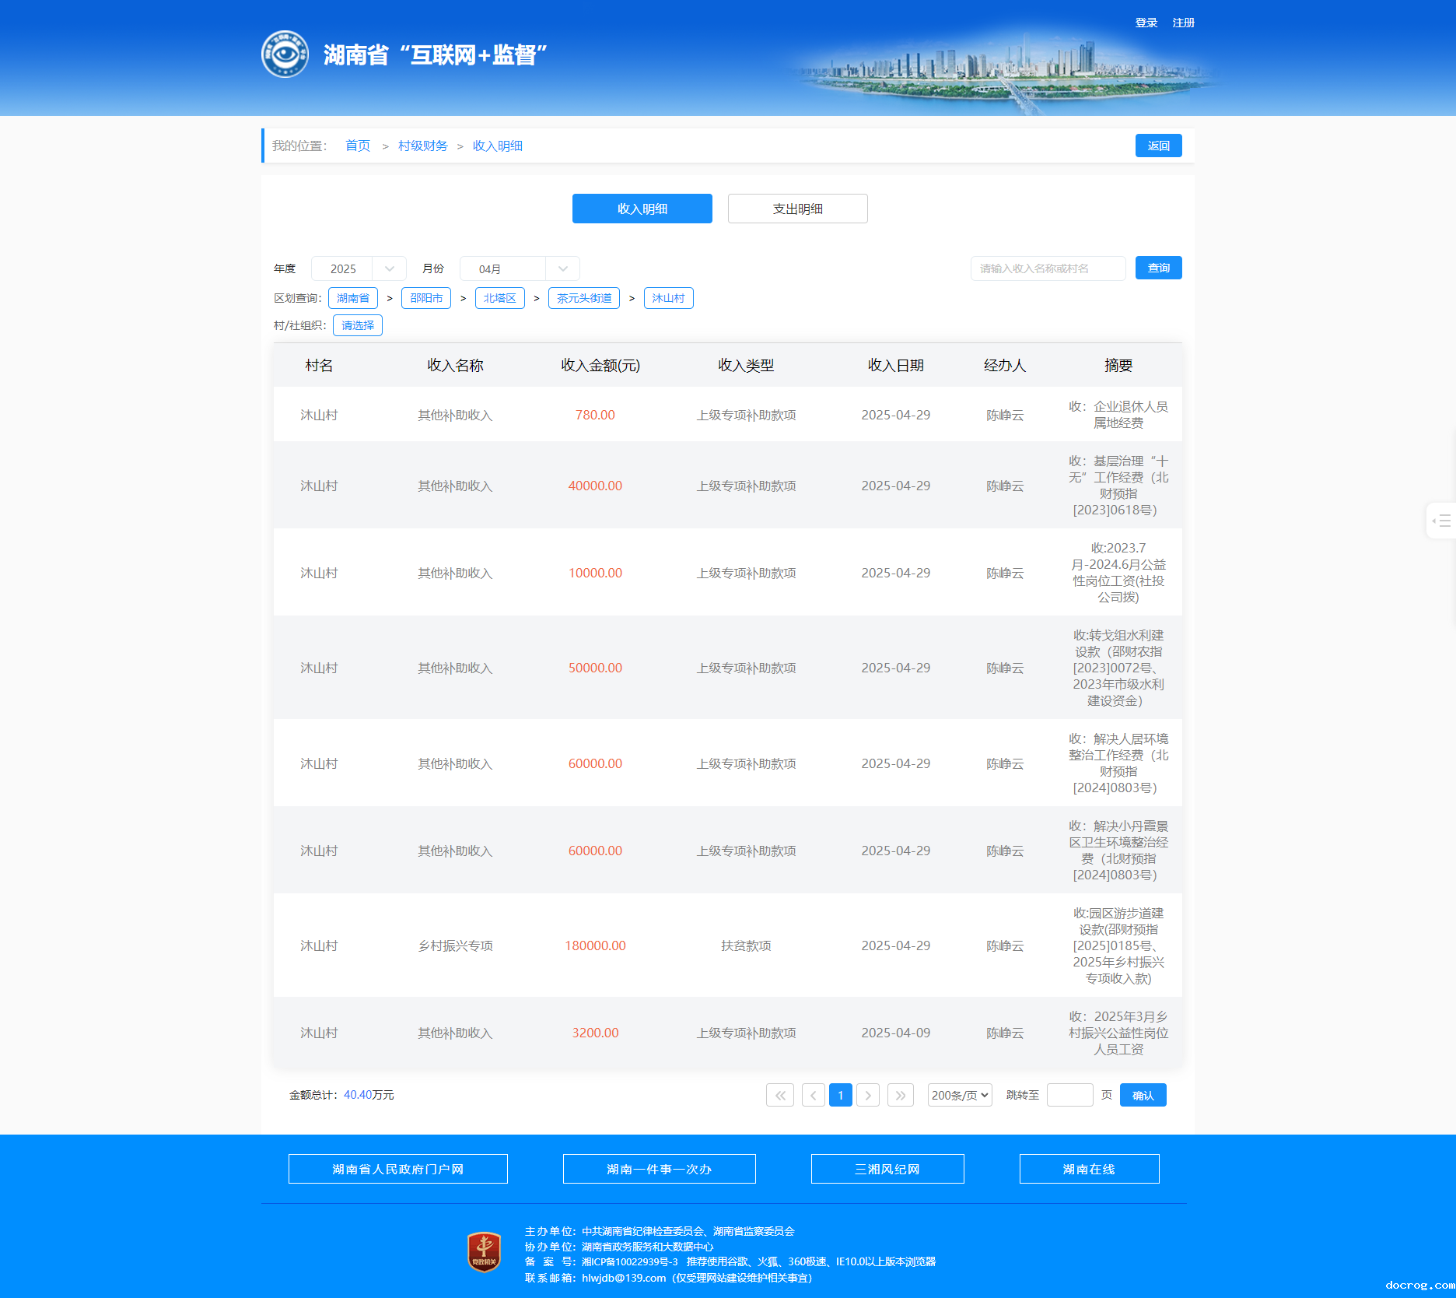Jump to last page of results
The width and height of the screenshot is (1456, 1298).
coord(900,1095)
